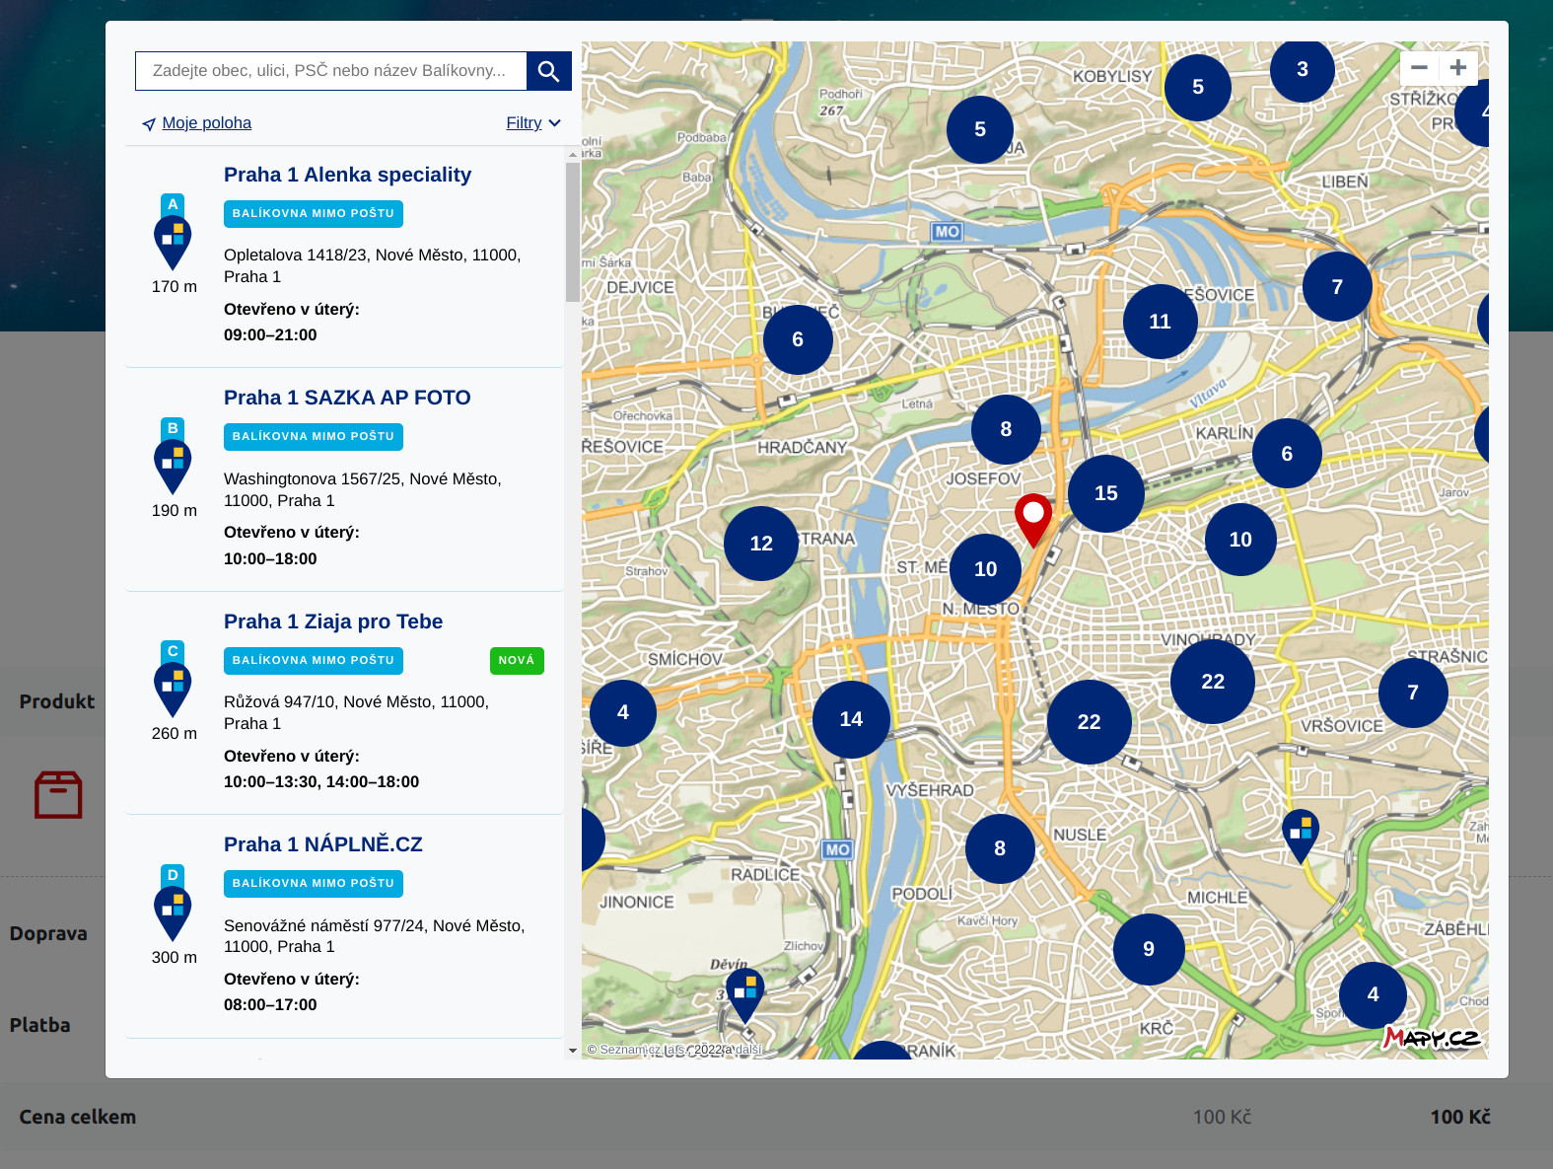Open Praha 1 Alenka speciality listing
Image resolution: width=1553 pixels, height=1169 pixels.
click(347, 175)
